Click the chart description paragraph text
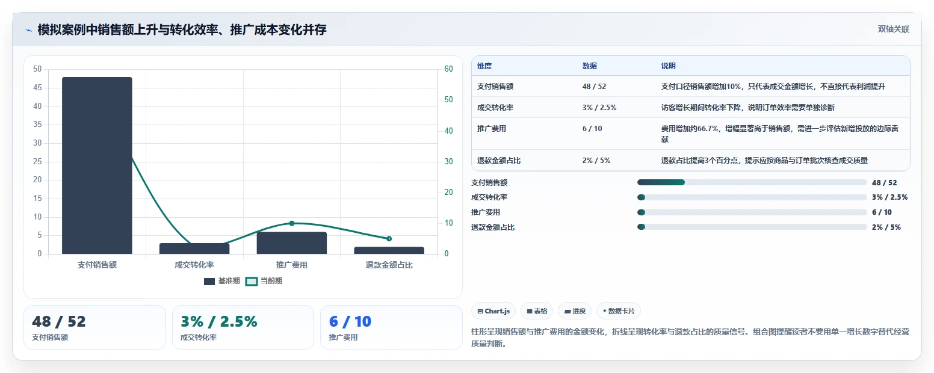The width and height of the screenshot is (934, 373). tap(690, 338)
